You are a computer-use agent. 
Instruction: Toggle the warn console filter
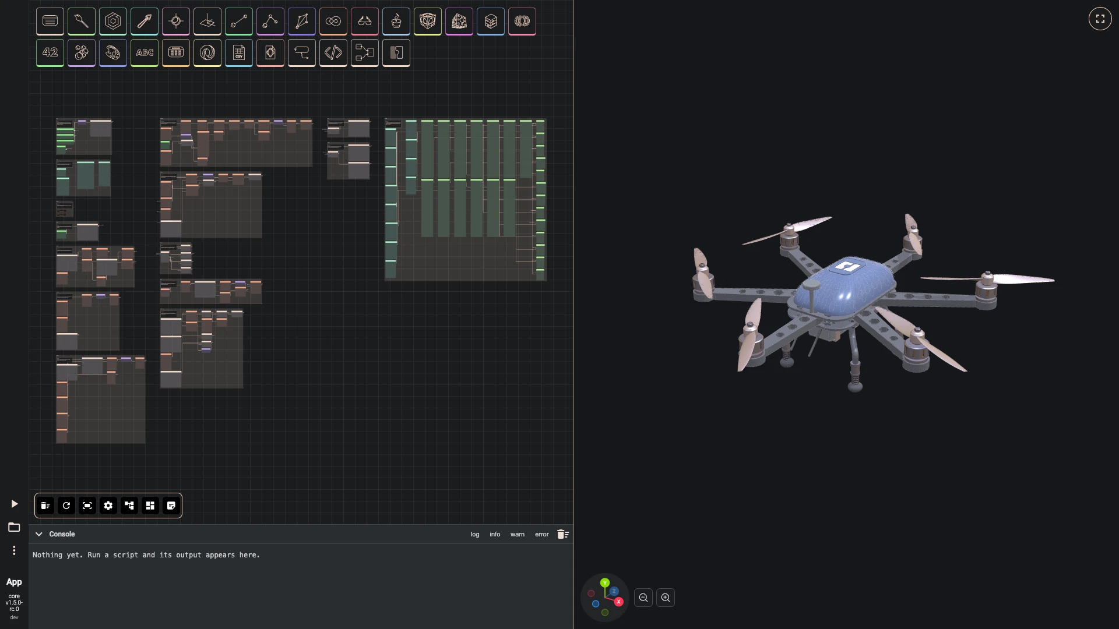pyautogui.click(x=518, y=534)
